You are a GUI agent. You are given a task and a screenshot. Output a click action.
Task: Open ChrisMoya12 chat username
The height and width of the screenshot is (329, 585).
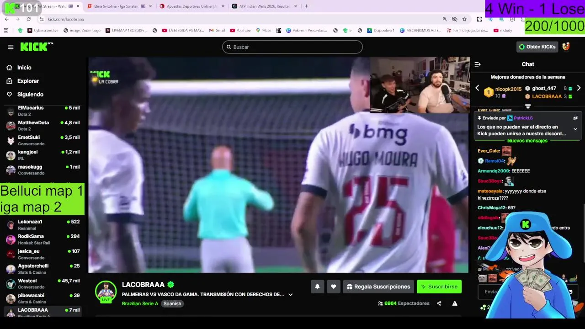[492, 208]
